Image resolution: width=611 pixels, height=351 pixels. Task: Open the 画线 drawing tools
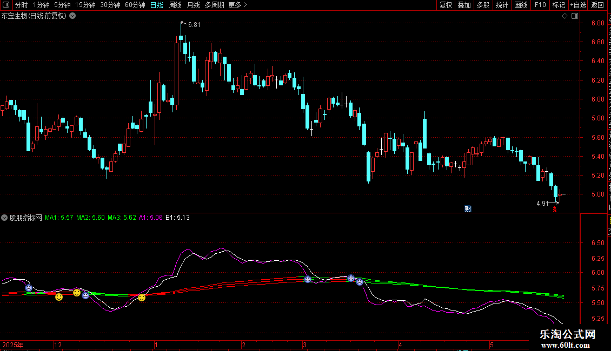pos(521,5)
